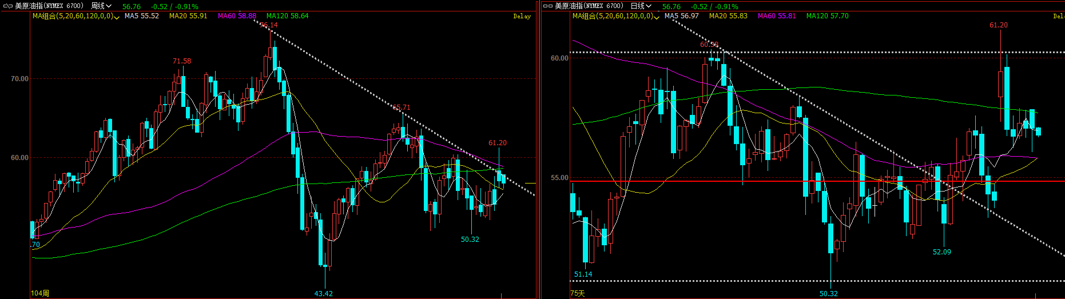1065x299 pixels.
Task: Click magenta MA60 55.81 on daily chart
Action: click(777, 16)
